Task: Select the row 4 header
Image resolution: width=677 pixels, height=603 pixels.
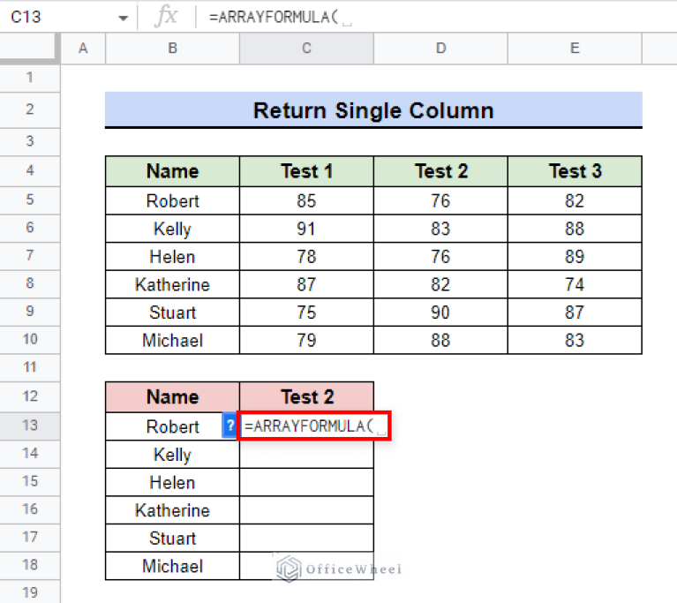Action: 30,171
